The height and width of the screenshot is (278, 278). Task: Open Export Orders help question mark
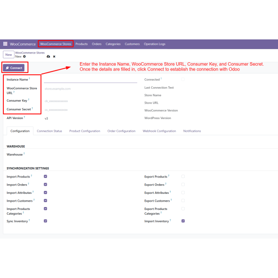166,183
